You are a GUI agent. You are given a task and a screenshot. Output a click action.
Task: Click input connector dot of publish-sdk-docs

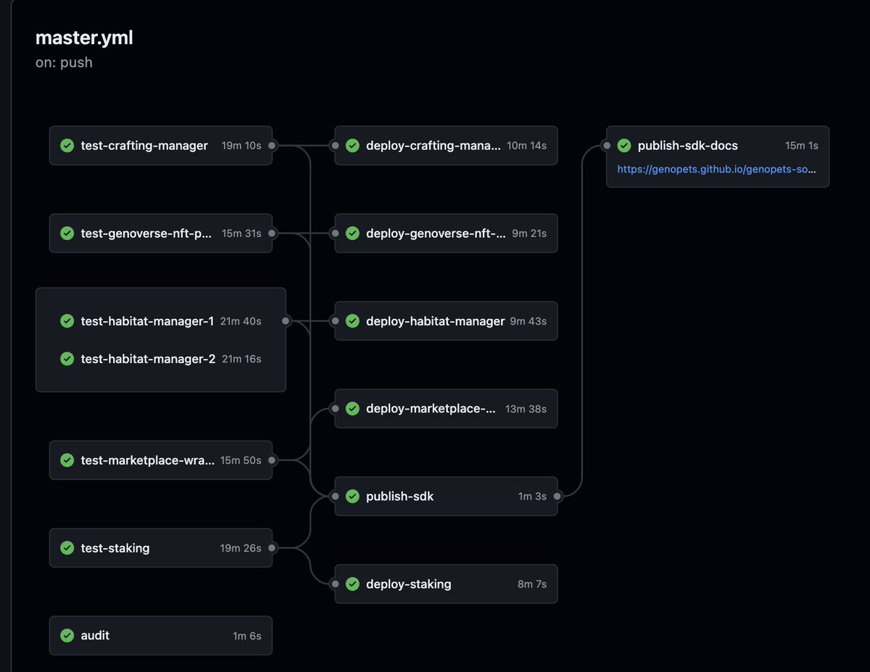click(606, 146)
